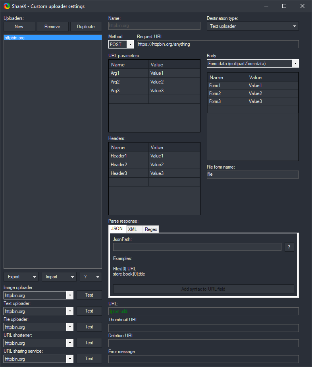Viewport: 312px width, 367px height.
Task: Expand the URL shortener combo box
Action: tap(39, 343)
